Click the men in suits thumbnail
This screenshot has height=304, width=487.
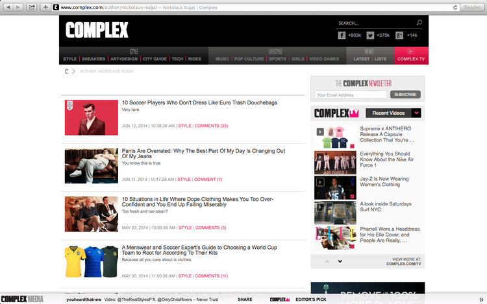92,214
